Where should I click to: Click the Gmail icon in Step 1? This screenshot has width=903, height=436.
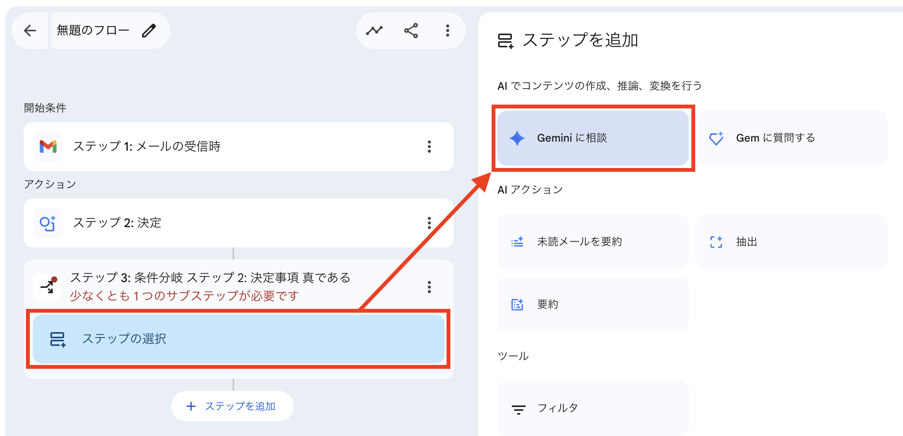pos(48,147)
